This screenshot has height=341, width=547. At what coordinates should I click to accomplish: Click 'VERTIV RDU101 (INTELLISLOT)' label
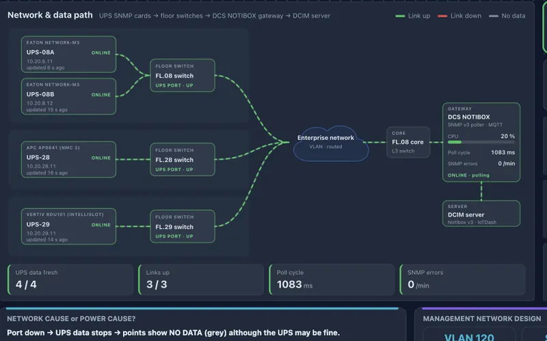(65, 215)
